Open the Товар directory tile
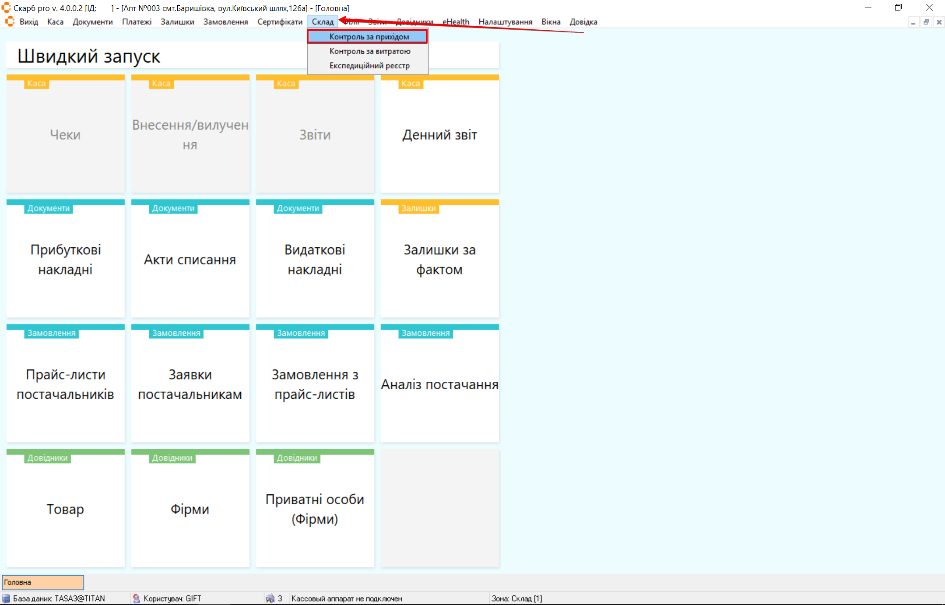Viewport: 945px width, 605px height. click(65, 509)
